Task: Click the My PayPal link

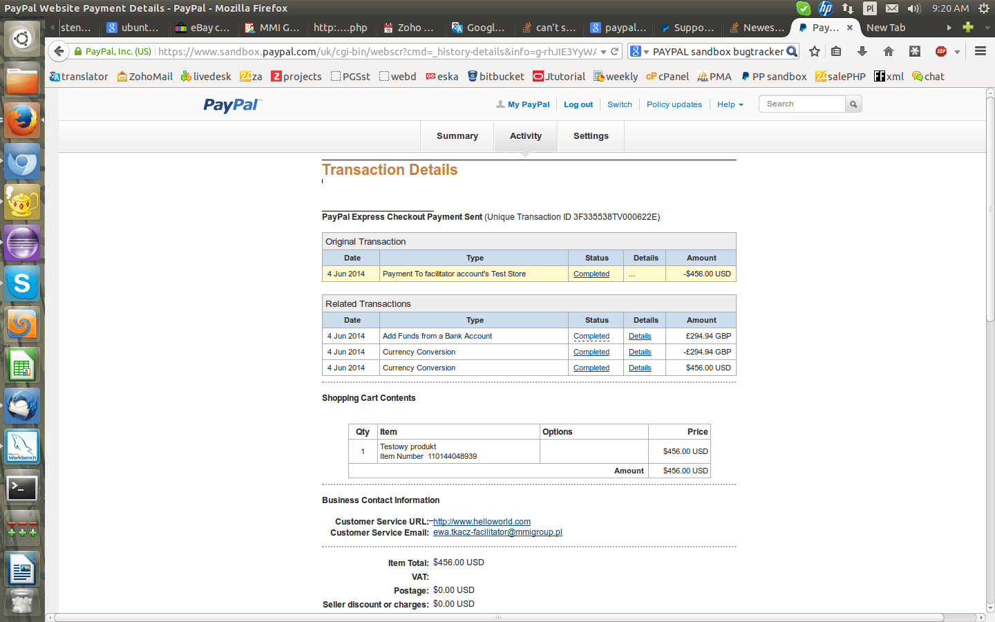Action: coord(529,104)
